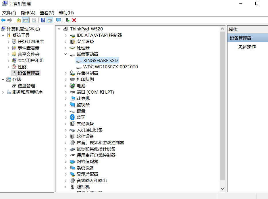Toggle Show/Hide console tree toolbar button
This screenshot has width=268, height=199.
[25, 20]
